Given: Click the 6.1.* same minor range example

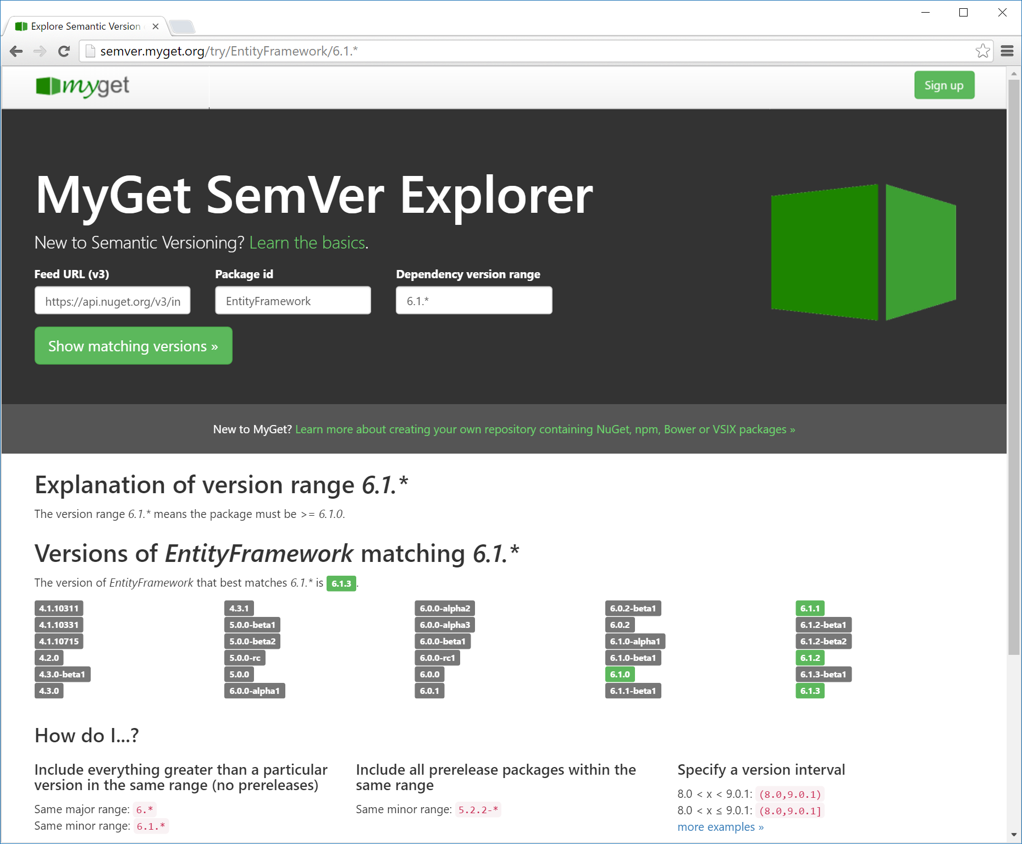Looking at the screenshot, I should tap(151, 826).
